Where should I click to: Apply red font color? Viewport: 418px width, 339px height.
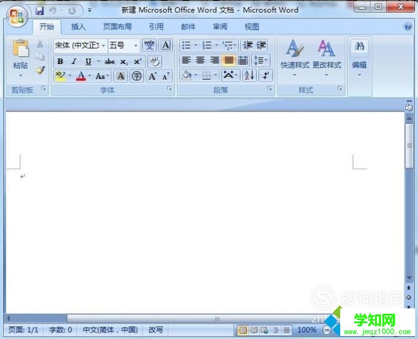(x=81, y=76)
